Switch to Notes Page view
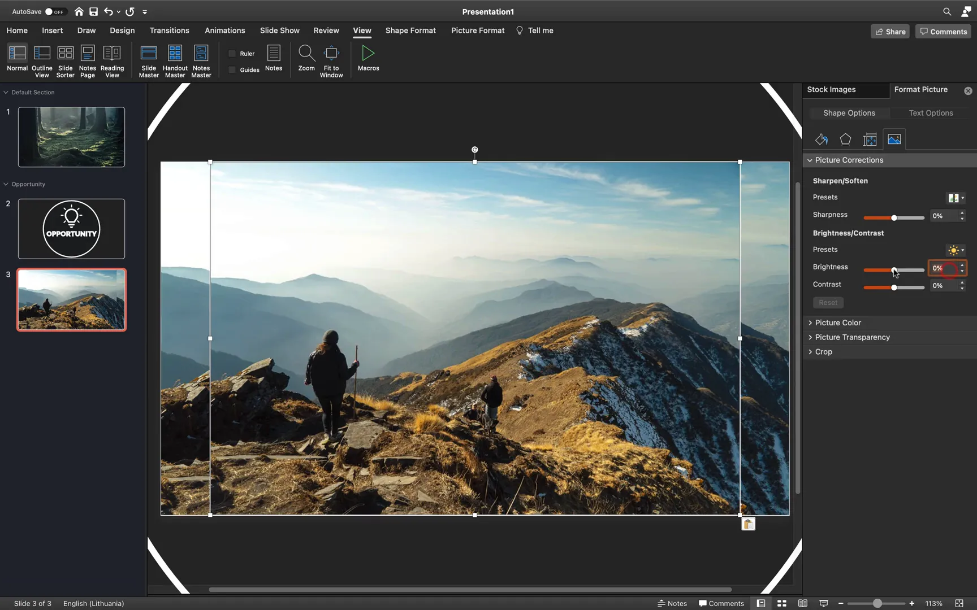The height and width of the screenshot is (610, 977). point(88,61)
